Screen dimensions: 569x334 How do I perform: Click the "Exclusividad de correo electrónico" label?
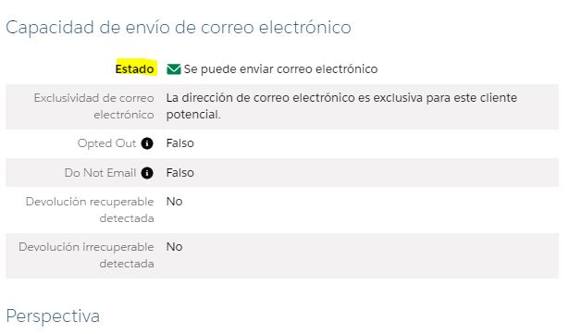[x=94, y=106]
